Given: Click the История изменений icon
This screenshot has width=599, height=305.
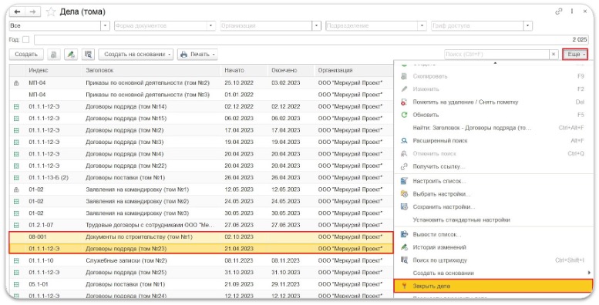Looking at the screenshot, I should [404, 247].
